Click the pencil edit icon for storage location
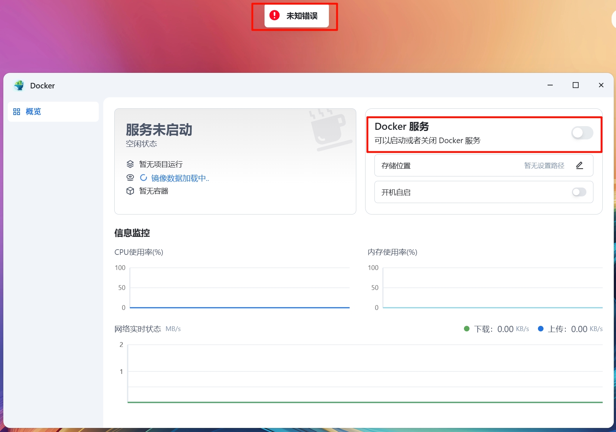This screenshot has width=616, height=432. pyautogui.click(x=579, y=166)
